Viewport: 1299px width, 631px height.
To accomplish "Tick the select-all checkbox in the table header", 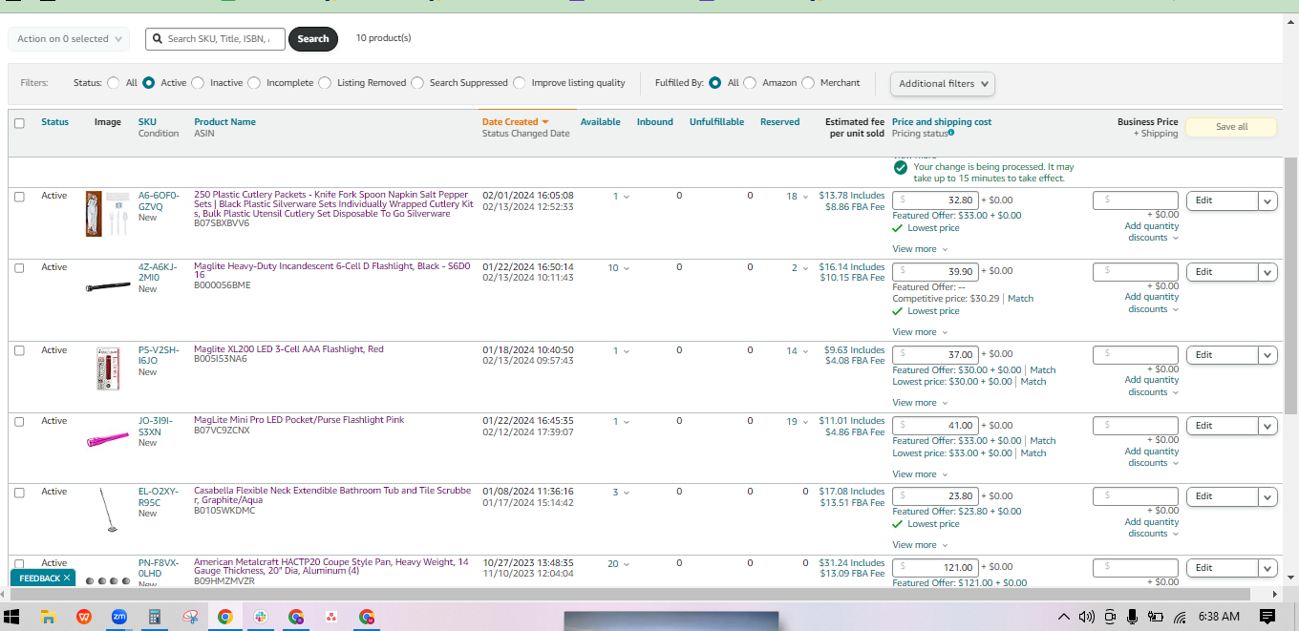I will point(19,123).
